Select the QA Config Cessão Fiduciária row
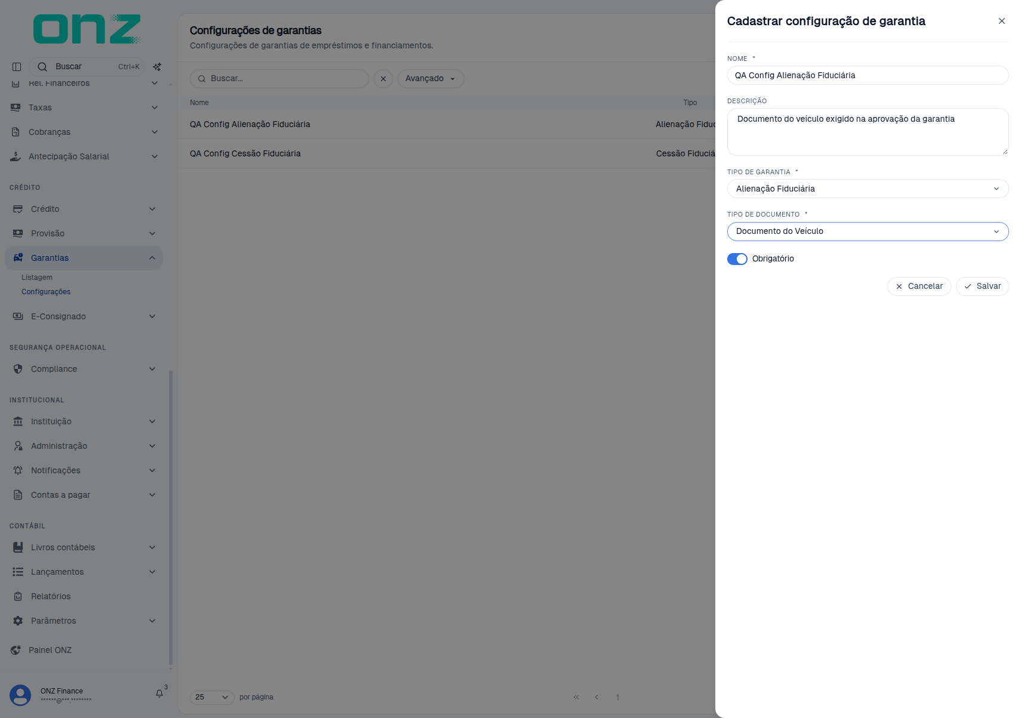The width and height of the screenshot is (1021, 718). [447, 153]
